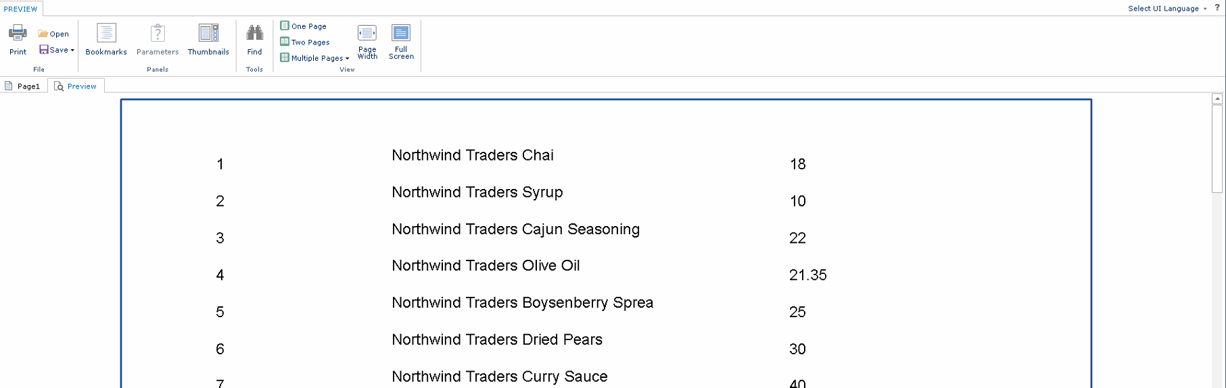Fit document to Page Width
This screenshot has height=388, width=1226.
coord(367,42)
